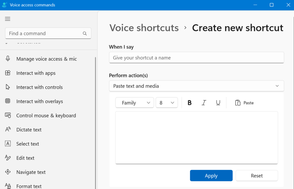The height and width of the screenshot is (189, 294).
Task: Click the Dictate text icon
Action: click(x=8, y=129)
